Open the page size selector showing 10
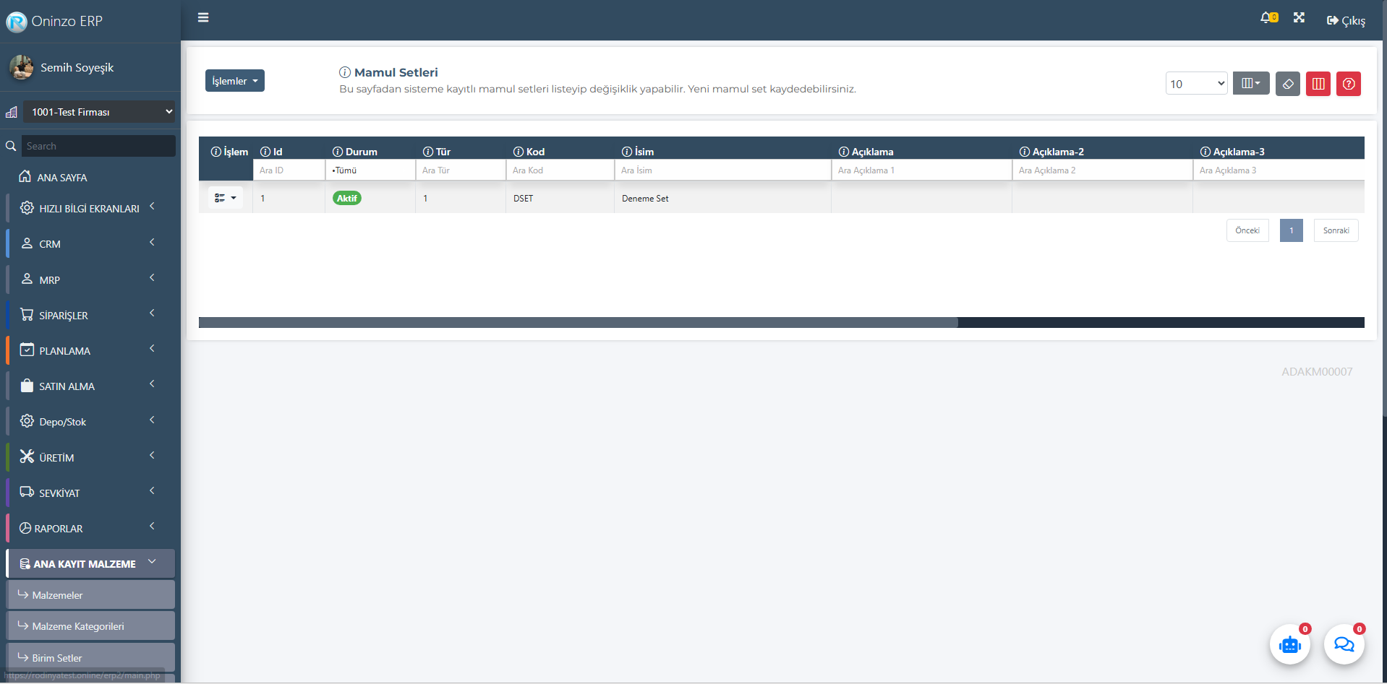1387x684 pixels. coord(1196,84)
